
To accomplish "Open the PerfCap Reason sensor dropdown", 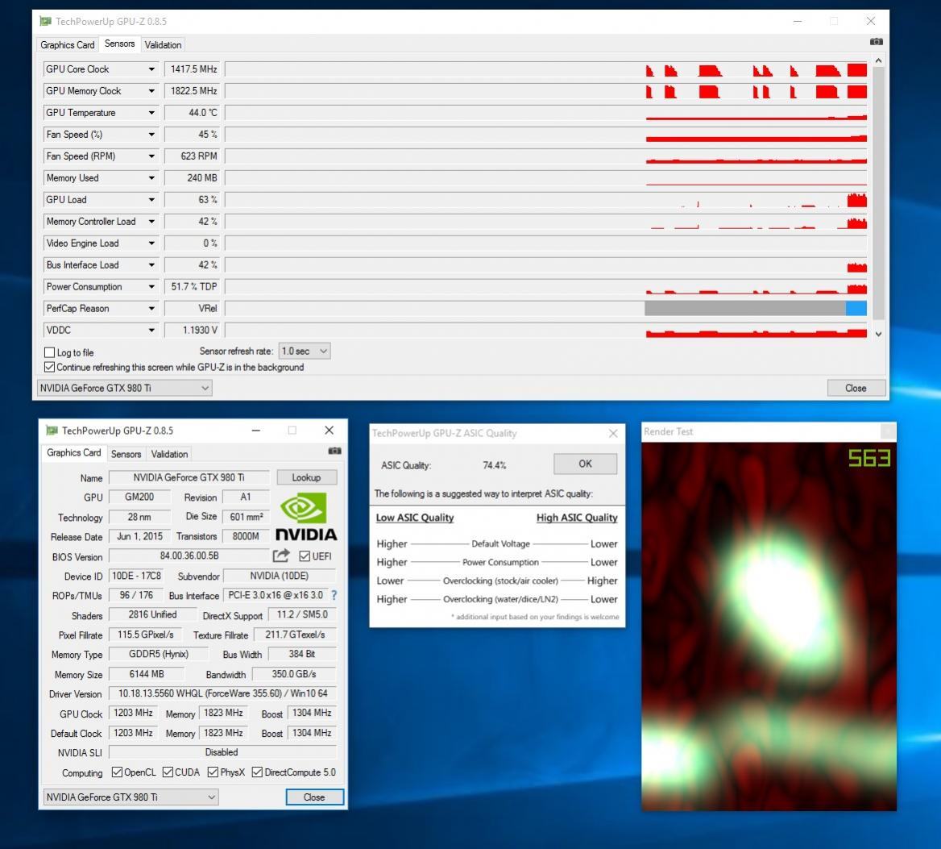I will (x=151, y=309).
